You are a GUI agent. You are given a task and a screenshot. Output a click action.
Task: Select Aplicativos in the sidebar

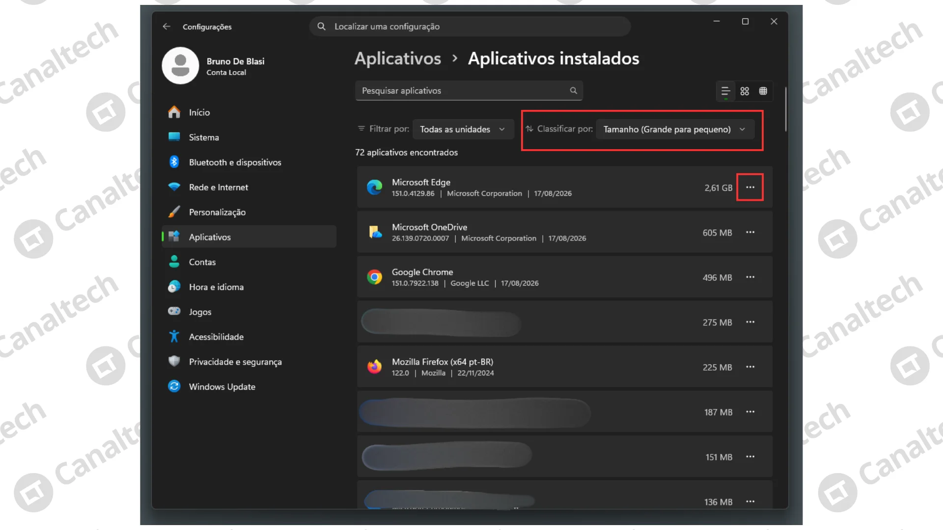tap(249, 237)
